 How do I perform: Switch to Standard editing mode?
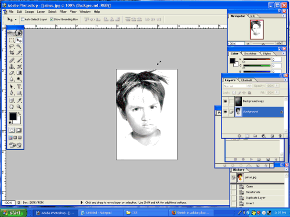[12, 130]
